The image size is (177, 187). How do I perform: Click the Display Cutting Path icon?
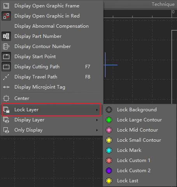(x=6, y=67)
